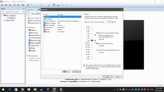The image size is (164, 92).
Task: Click Display icon in Devices list
Action: (29, 51)
